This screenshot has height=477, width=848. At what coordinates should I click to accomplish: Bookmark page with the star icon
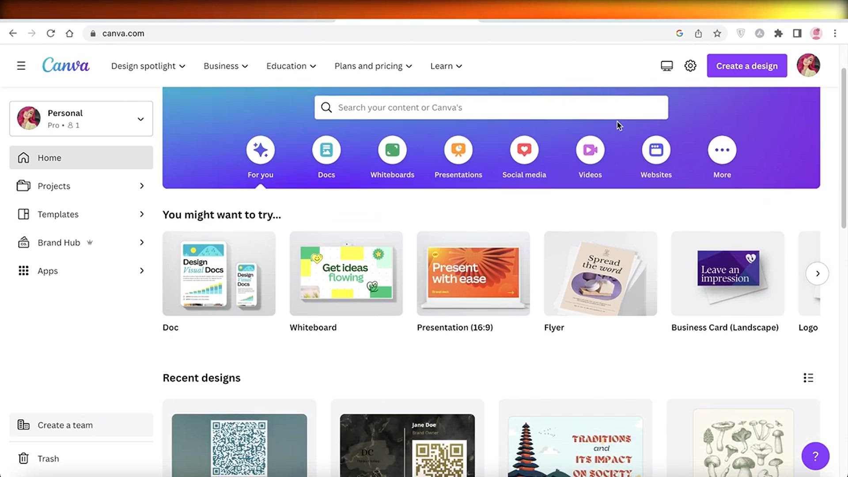(717, 33)
